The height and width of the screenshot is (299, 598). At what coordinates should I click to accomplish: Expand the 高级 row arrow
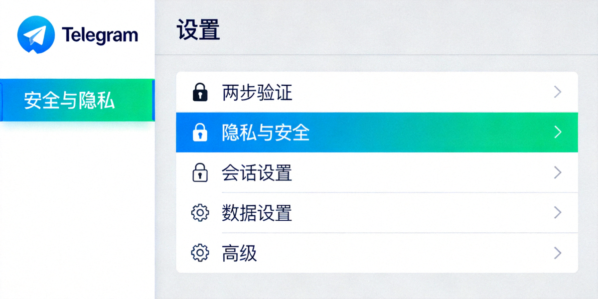[557, 253]
